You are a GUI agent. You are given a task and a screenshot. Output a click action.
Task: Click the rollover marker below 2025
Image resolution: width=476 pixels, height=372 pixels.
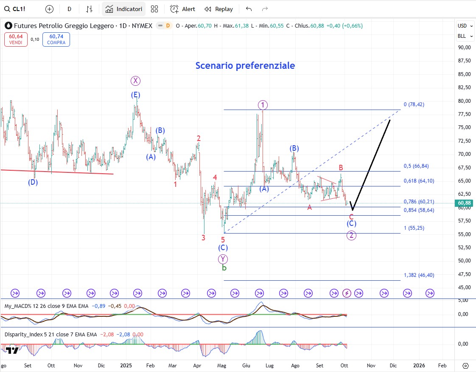138,293
